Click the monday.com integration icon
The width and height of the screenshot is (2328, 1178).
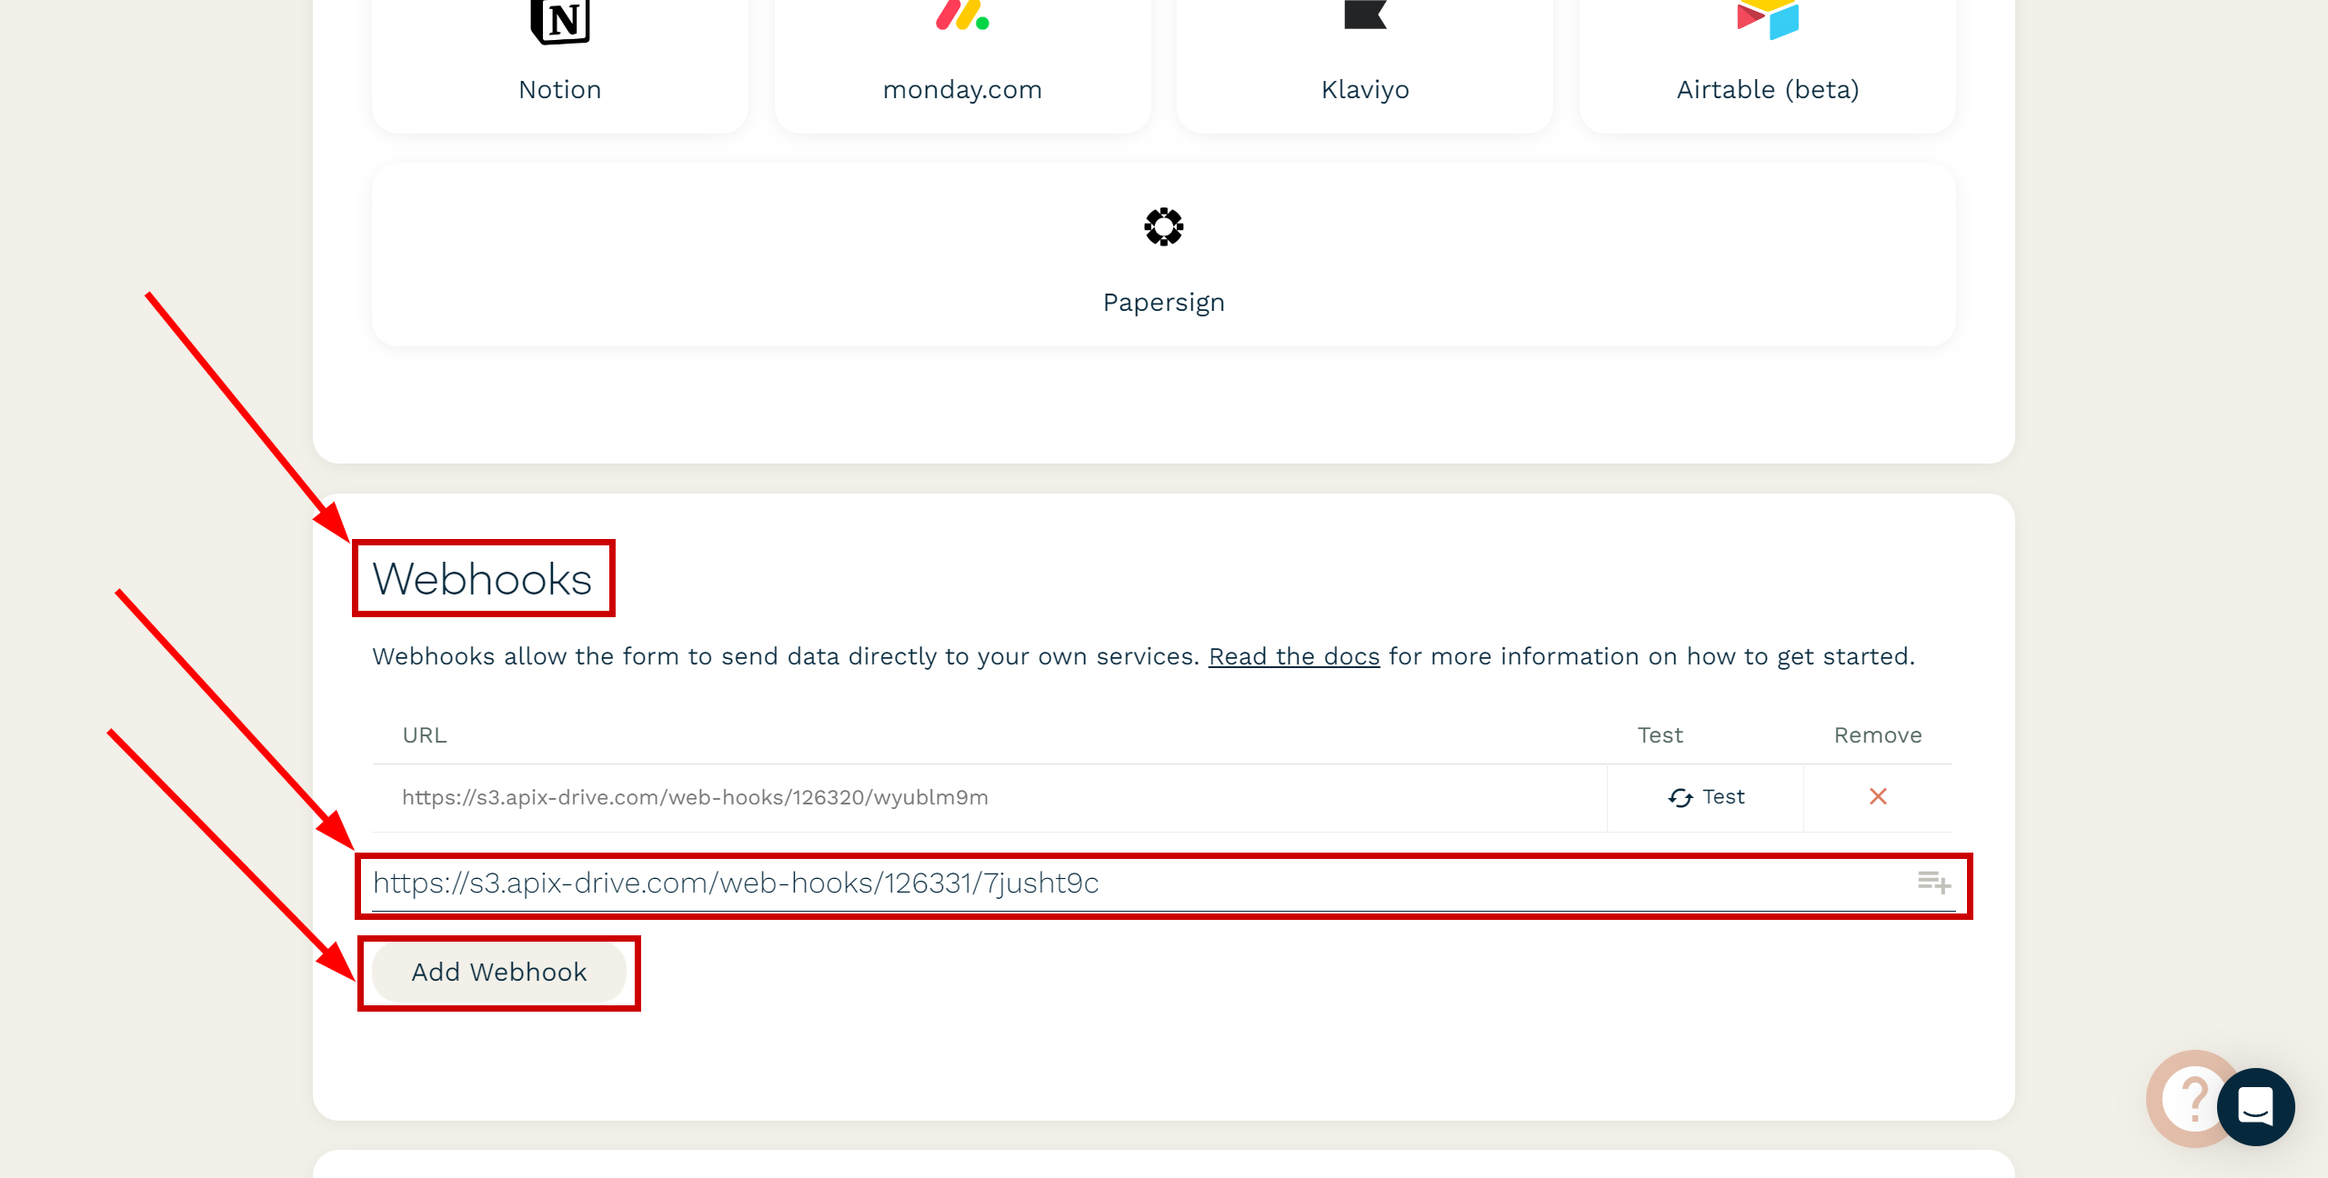click(x=962, y=23)
